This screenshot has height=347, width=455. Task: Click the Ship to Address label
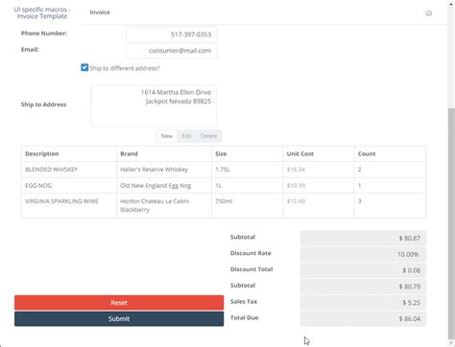(44, 104)
